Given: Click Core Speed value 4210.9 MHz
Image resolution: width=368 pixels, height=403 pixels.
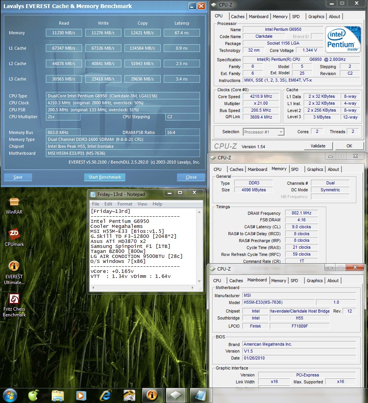Looking at the screenshot, I should [261, 96].
